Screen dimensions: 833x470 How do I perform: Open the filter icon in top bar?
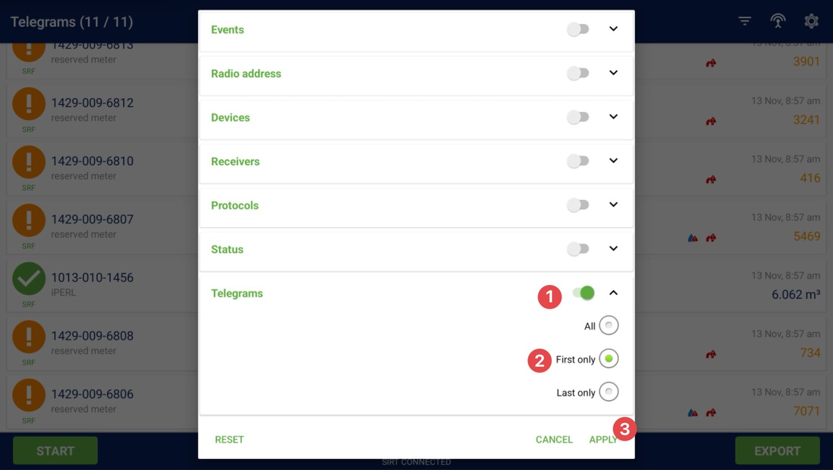point(745,22)
